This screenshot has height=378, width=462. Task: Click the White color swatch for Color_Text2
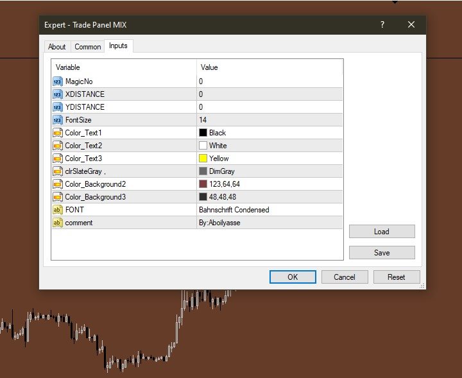[203, 146]
